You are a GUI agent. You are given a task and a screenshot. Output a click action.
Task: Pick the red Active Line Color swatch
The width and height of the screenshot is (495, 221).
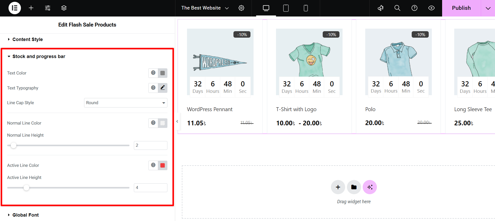(163, 165)
